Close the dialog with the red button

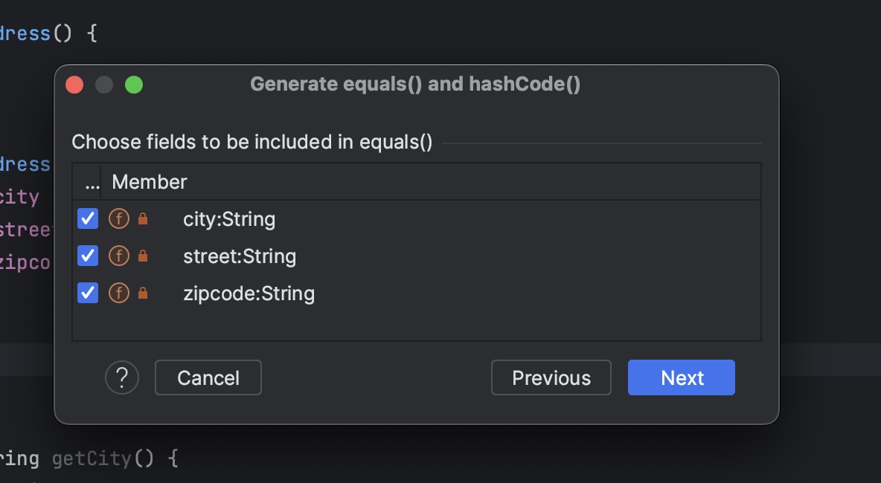click(74, 85)
